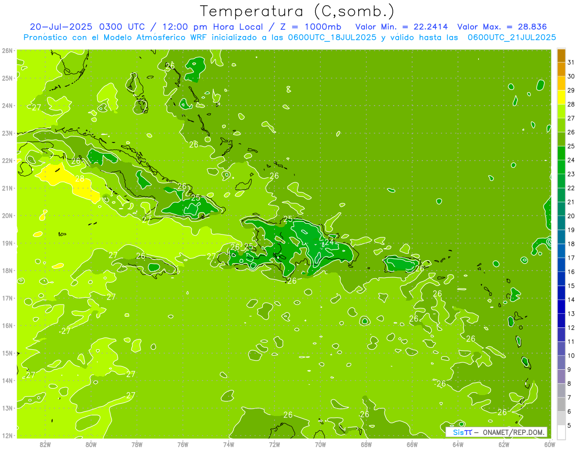The height and width of the screenshot is (451, 584).
Task: Click the white swatch below the 5 label
Action: pyautogui.click(x=561, y=432)
